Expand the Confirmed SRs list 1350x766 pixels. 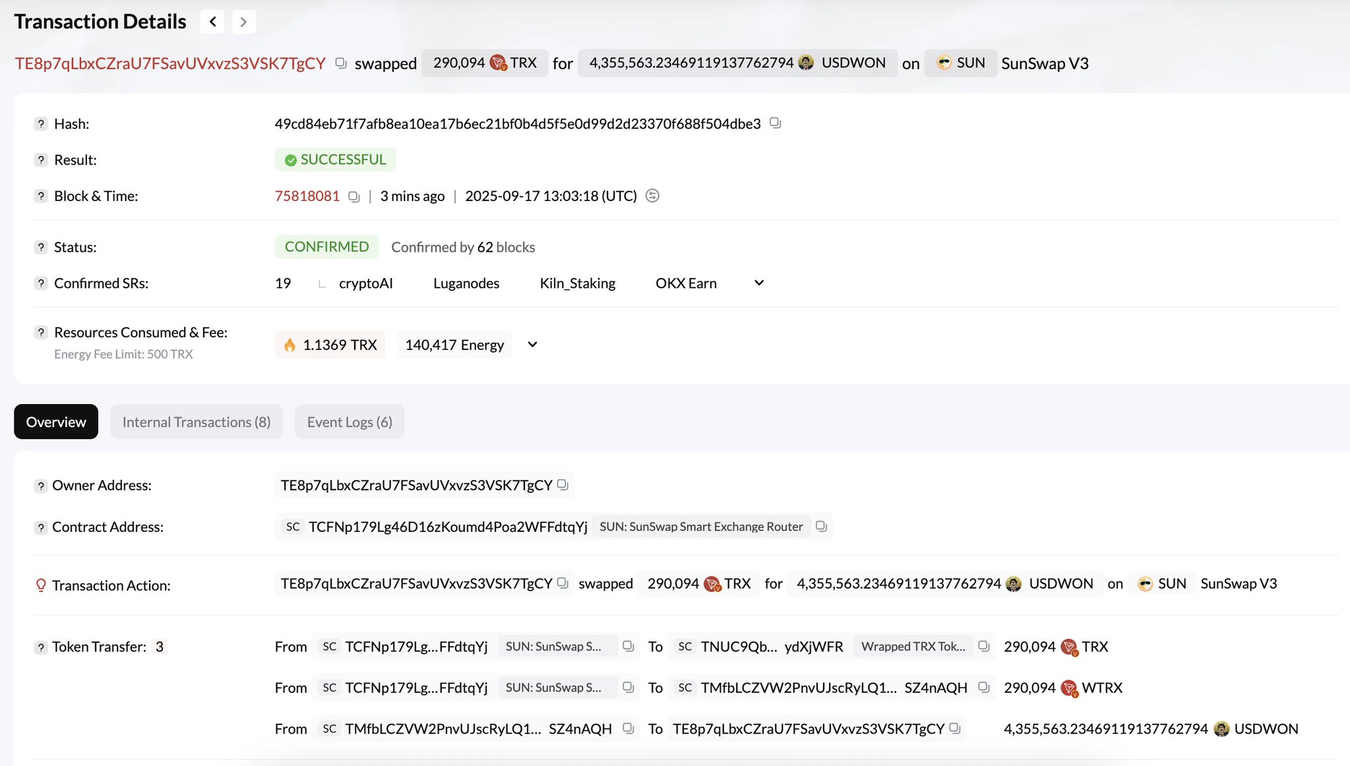click(x=759, y=283)
